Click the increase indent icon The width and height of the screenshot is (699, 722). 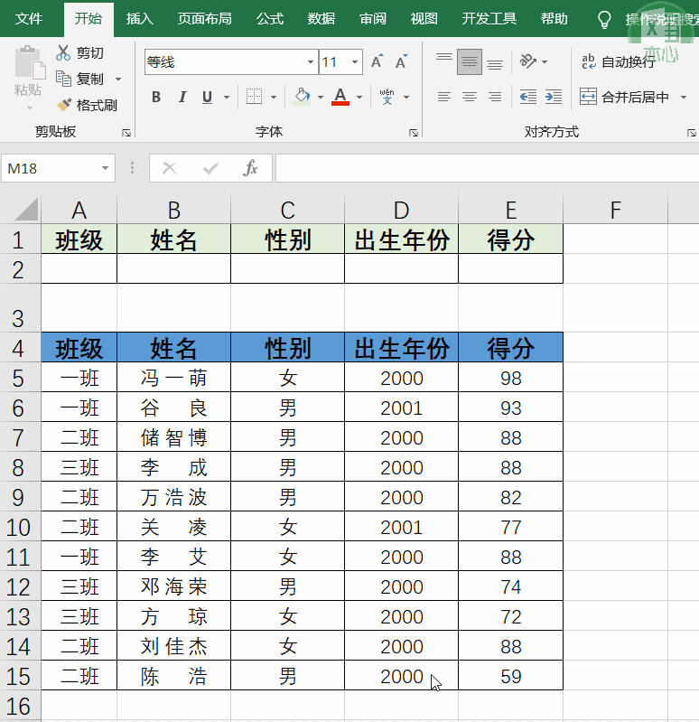tap(554, 97)
